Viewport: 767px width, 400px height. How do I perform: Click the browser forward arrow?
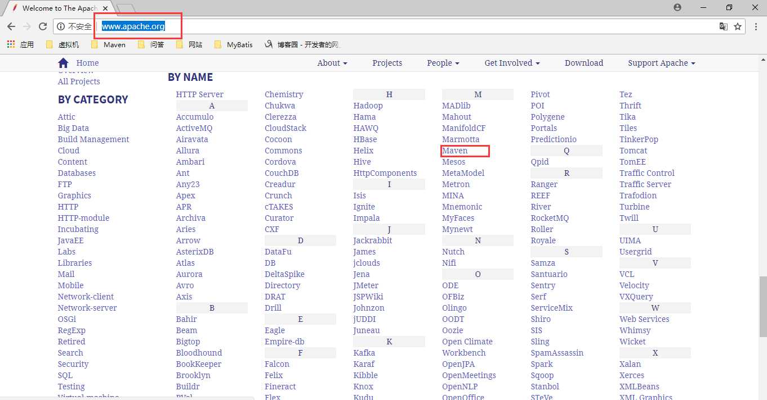pos(27,26)
